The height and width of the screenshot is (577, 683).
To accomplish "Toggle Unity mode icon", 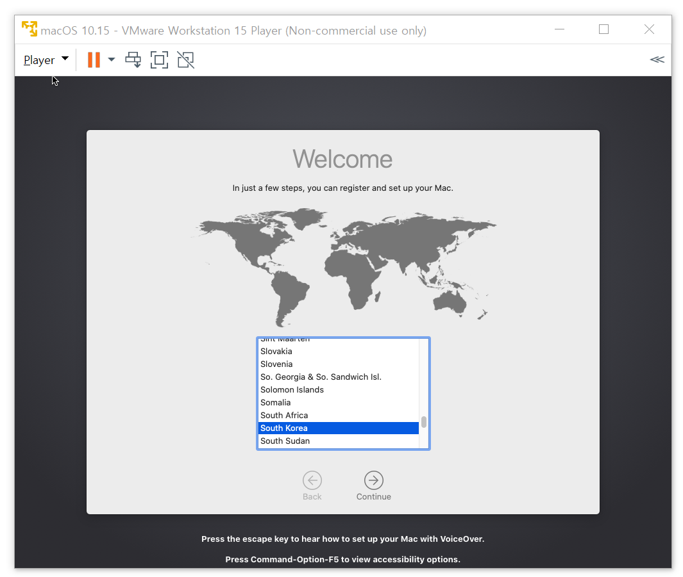I will (x=185, y=60).
